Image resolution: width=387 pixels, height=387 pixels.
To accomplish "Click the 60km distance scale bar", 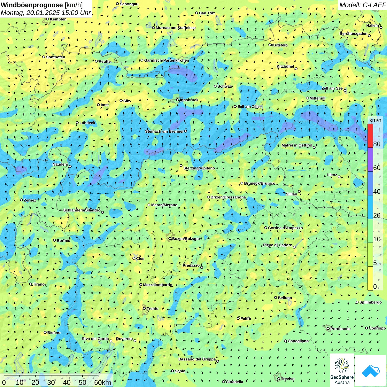I will [51, 376].
